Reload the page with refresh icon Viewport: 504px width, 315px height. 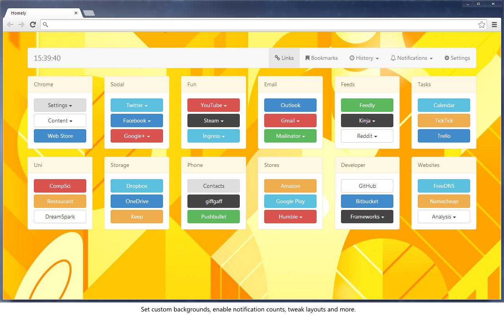pyautogui.click(x=33, y=24)
